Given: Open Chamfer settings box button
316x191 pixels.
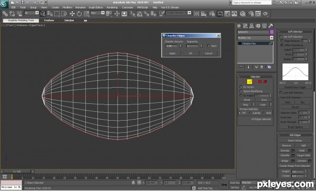Looking at the screenshot, I should coord(293,155).
